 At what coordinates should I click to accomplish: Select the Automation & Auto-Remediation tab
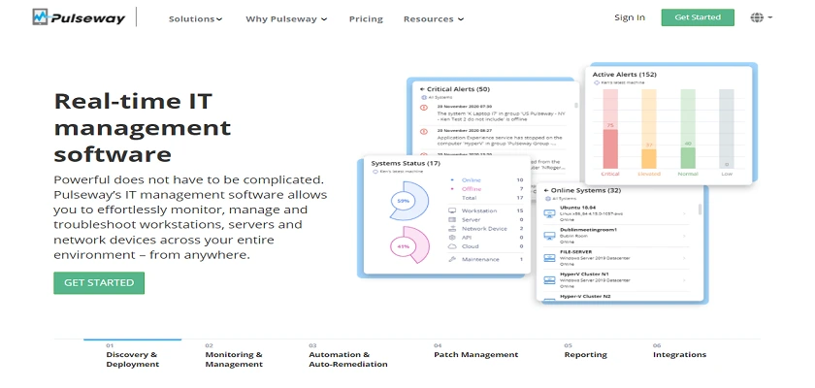348,356
